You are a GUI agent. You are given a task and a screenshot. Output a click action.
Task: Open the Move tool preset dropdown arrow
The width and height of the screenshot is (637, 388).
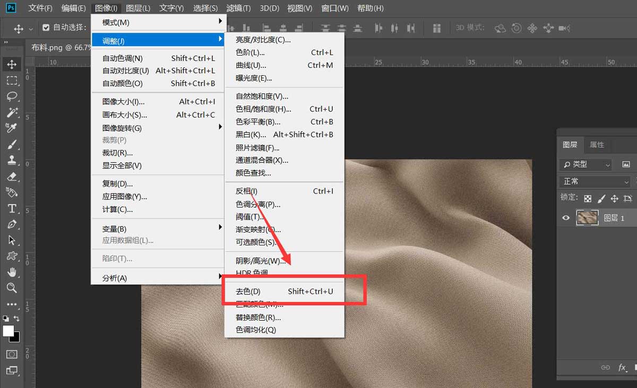click(31, 29)
